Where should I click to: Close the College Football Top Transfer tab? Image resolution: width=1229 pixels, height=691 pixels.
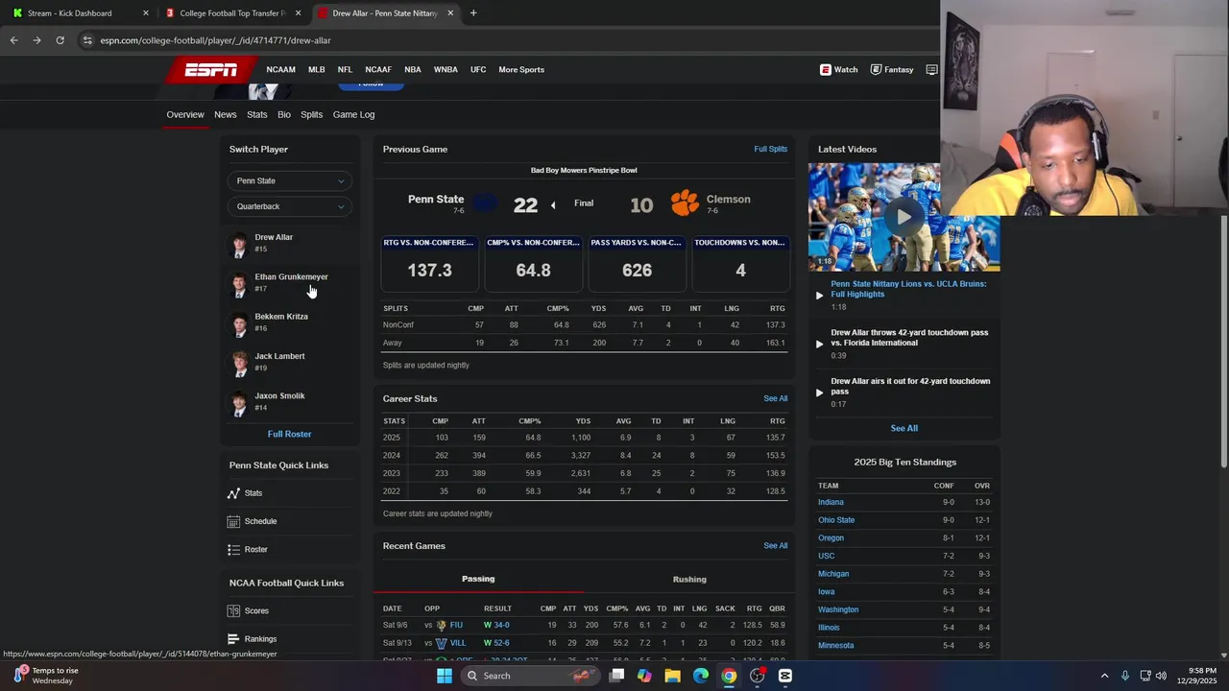[299, 13]
